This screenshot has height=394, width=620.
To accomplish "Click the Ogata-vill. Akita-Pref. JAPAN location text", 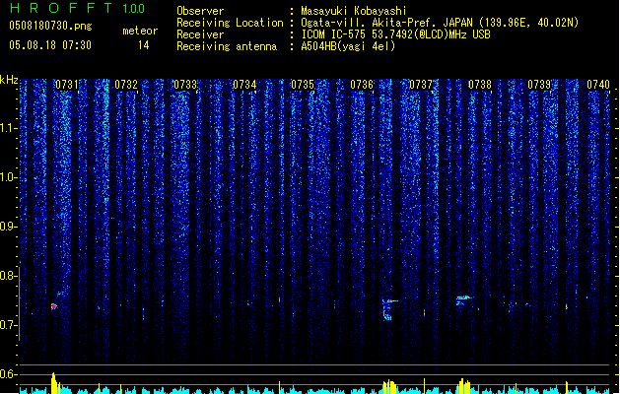I will [440, 23].
